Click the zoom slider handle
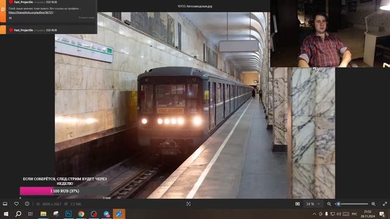The height and width of the screenshot is (219, 390). [x=338, y=204]
